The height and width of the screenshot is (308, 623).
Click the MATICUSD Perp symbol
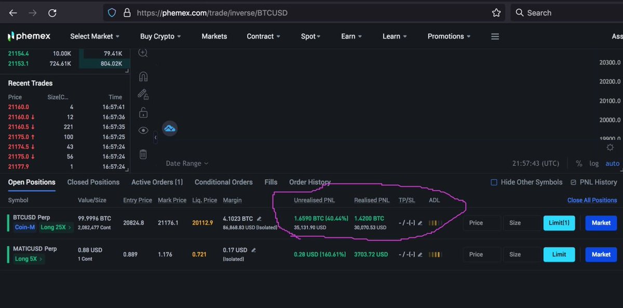point(35,249)
